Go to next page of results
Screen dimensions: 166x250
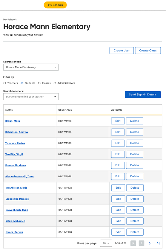(x=150, y=243)
